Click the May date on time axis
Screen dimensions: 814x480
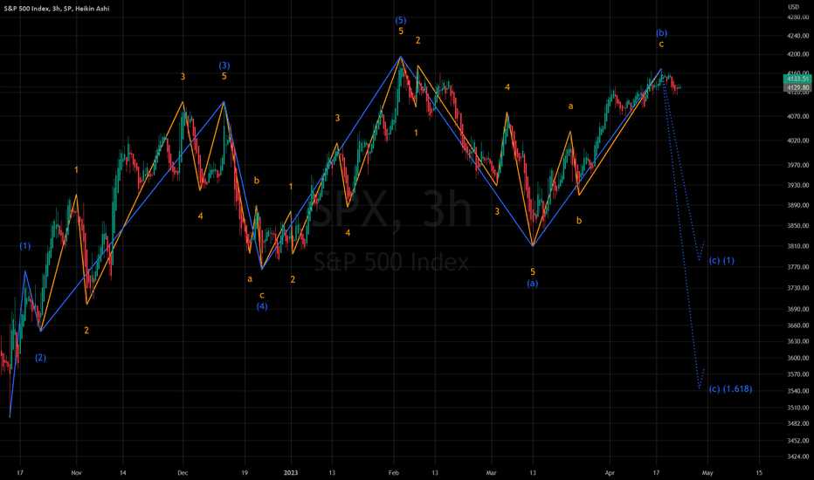click(x=707, y=473)
